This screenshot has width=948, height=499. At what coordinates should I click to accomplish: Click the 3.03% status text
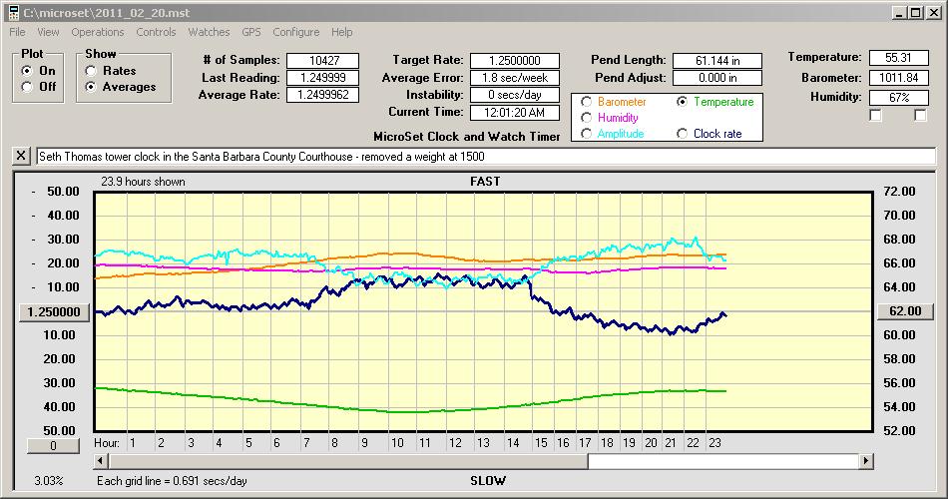[48, 481]
